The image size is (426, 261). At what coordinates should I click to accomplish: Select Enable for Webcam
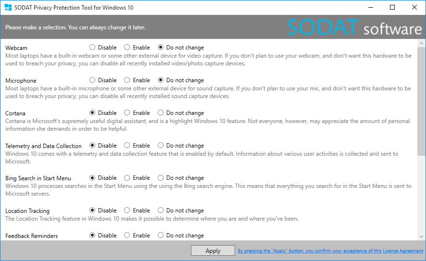(x=137, y=48)
